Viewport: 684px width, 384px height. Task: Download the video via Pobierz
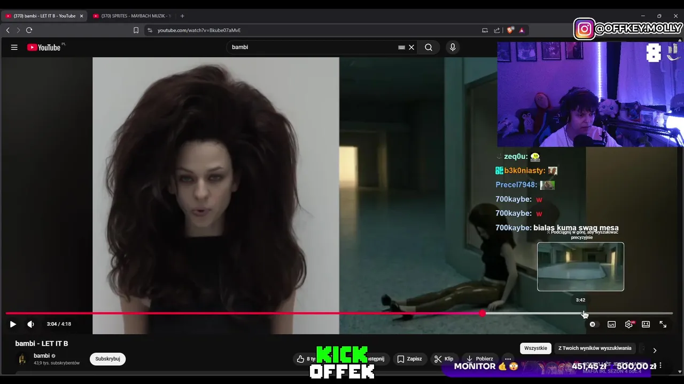[x=479, y=359]
